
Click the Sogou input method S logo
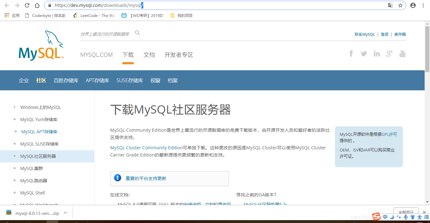click(x=376, y=217)
